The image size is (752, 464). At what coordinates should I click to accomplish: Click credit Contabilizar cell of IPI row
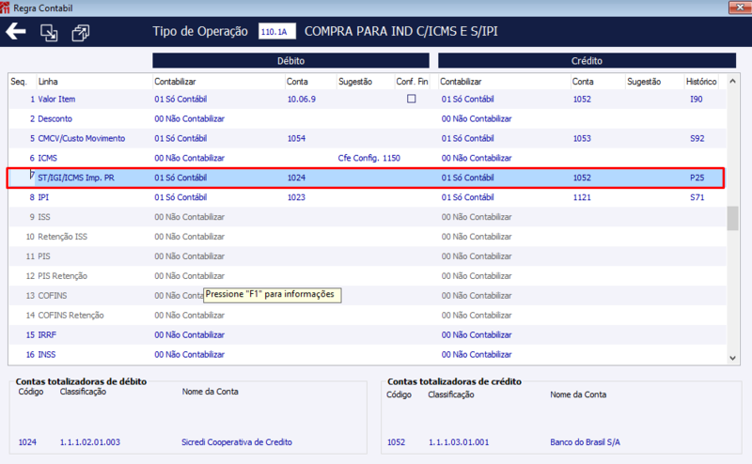[467, 197]
